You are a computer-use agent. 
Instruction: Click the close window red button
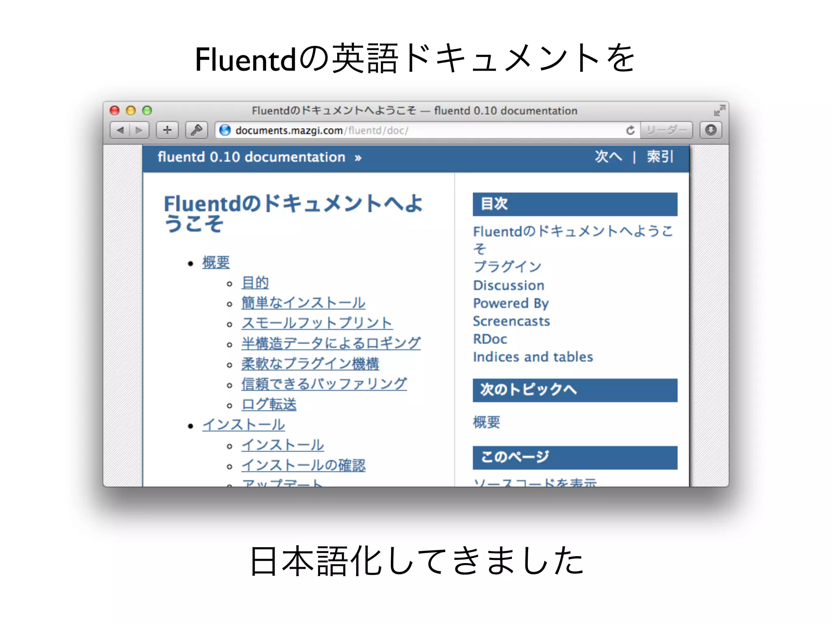115,110
